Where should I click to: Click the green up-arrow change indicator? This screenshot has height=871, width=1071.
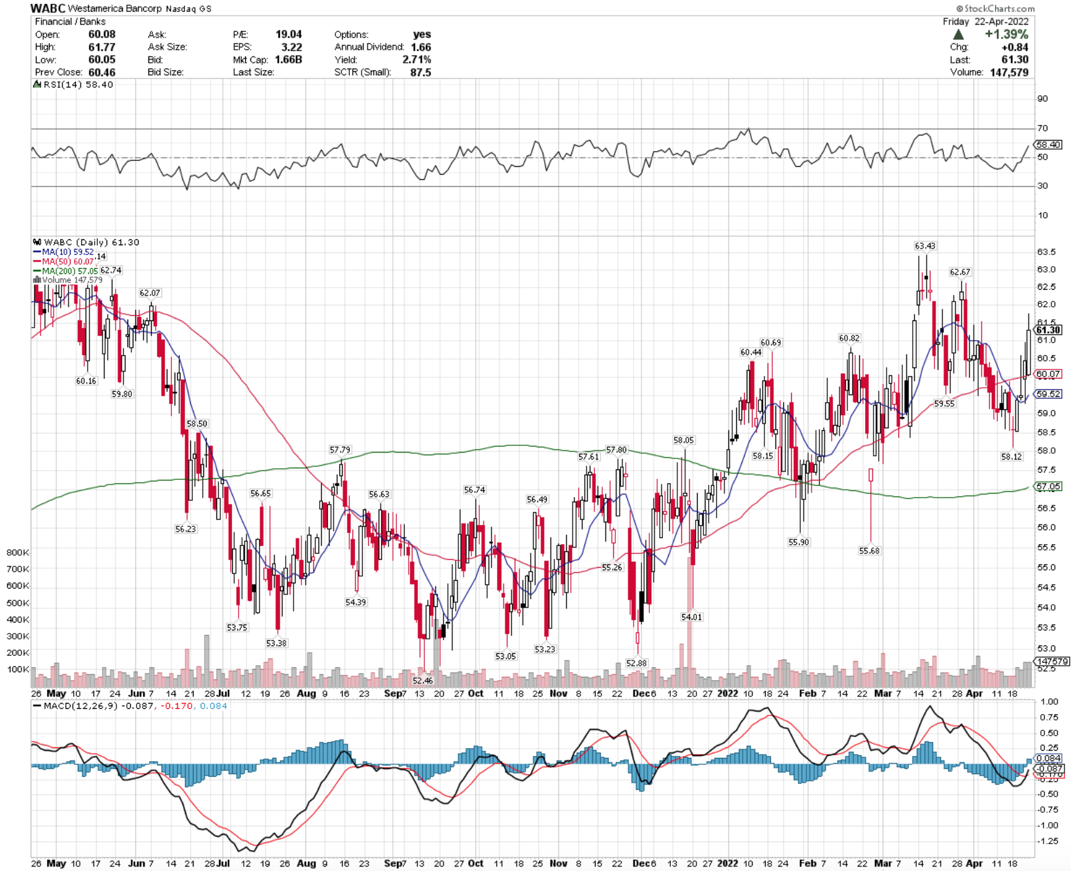click(959, 34)
